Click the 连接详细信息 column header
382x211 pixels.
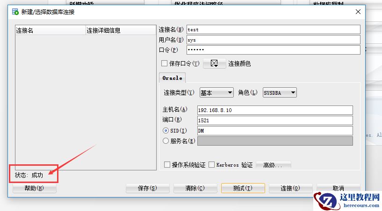[x=121, y=30]
